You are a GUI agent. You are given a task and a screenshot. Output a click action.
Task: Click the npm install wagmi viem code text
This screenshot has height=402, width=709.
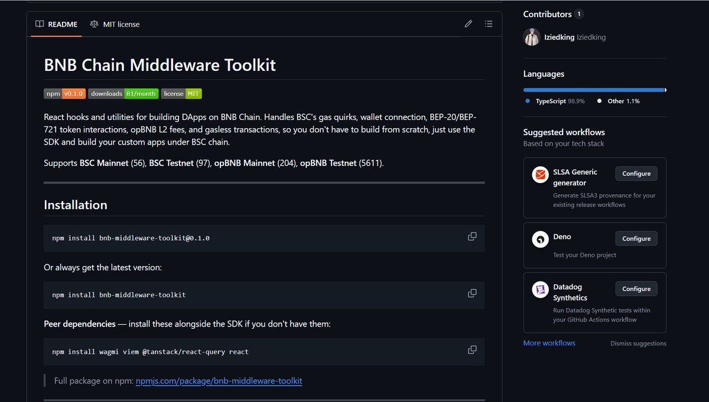150,352
